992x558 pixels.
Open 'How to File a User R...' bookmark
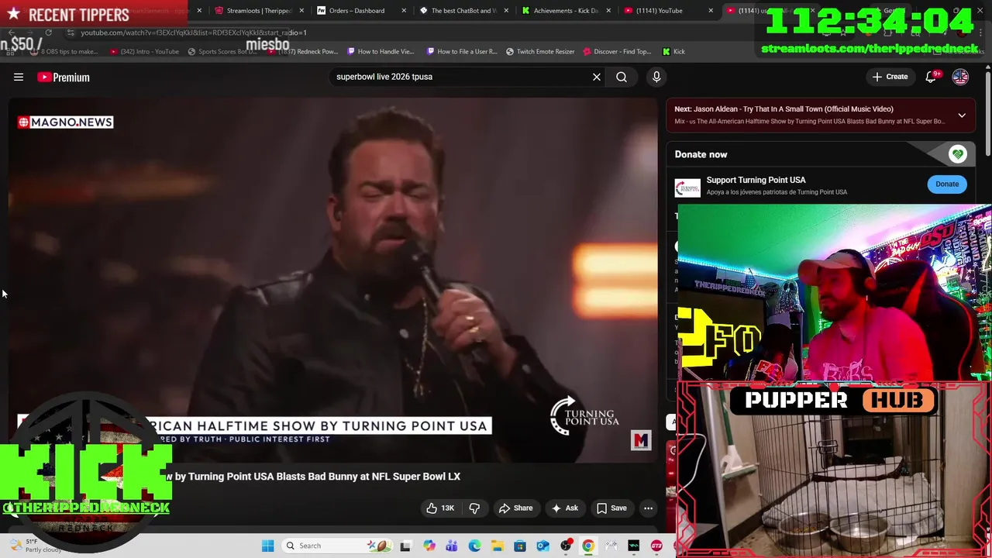462,52
